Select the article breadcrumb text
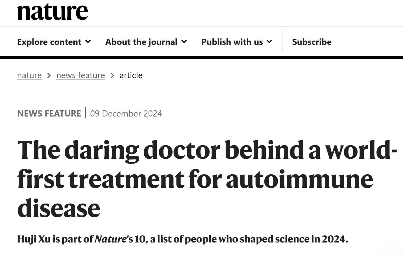This screenshot has width=403, height=256. click(131, 75)
